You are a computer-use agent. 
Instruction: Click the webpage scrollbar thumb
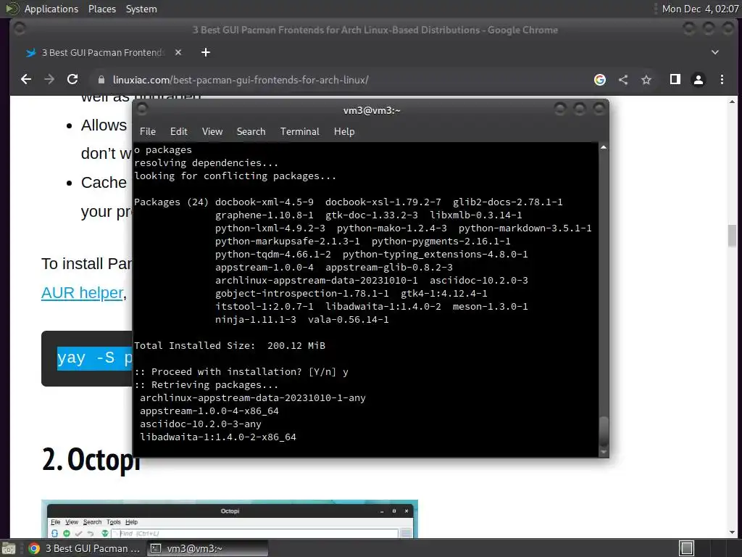coord(732,236)
